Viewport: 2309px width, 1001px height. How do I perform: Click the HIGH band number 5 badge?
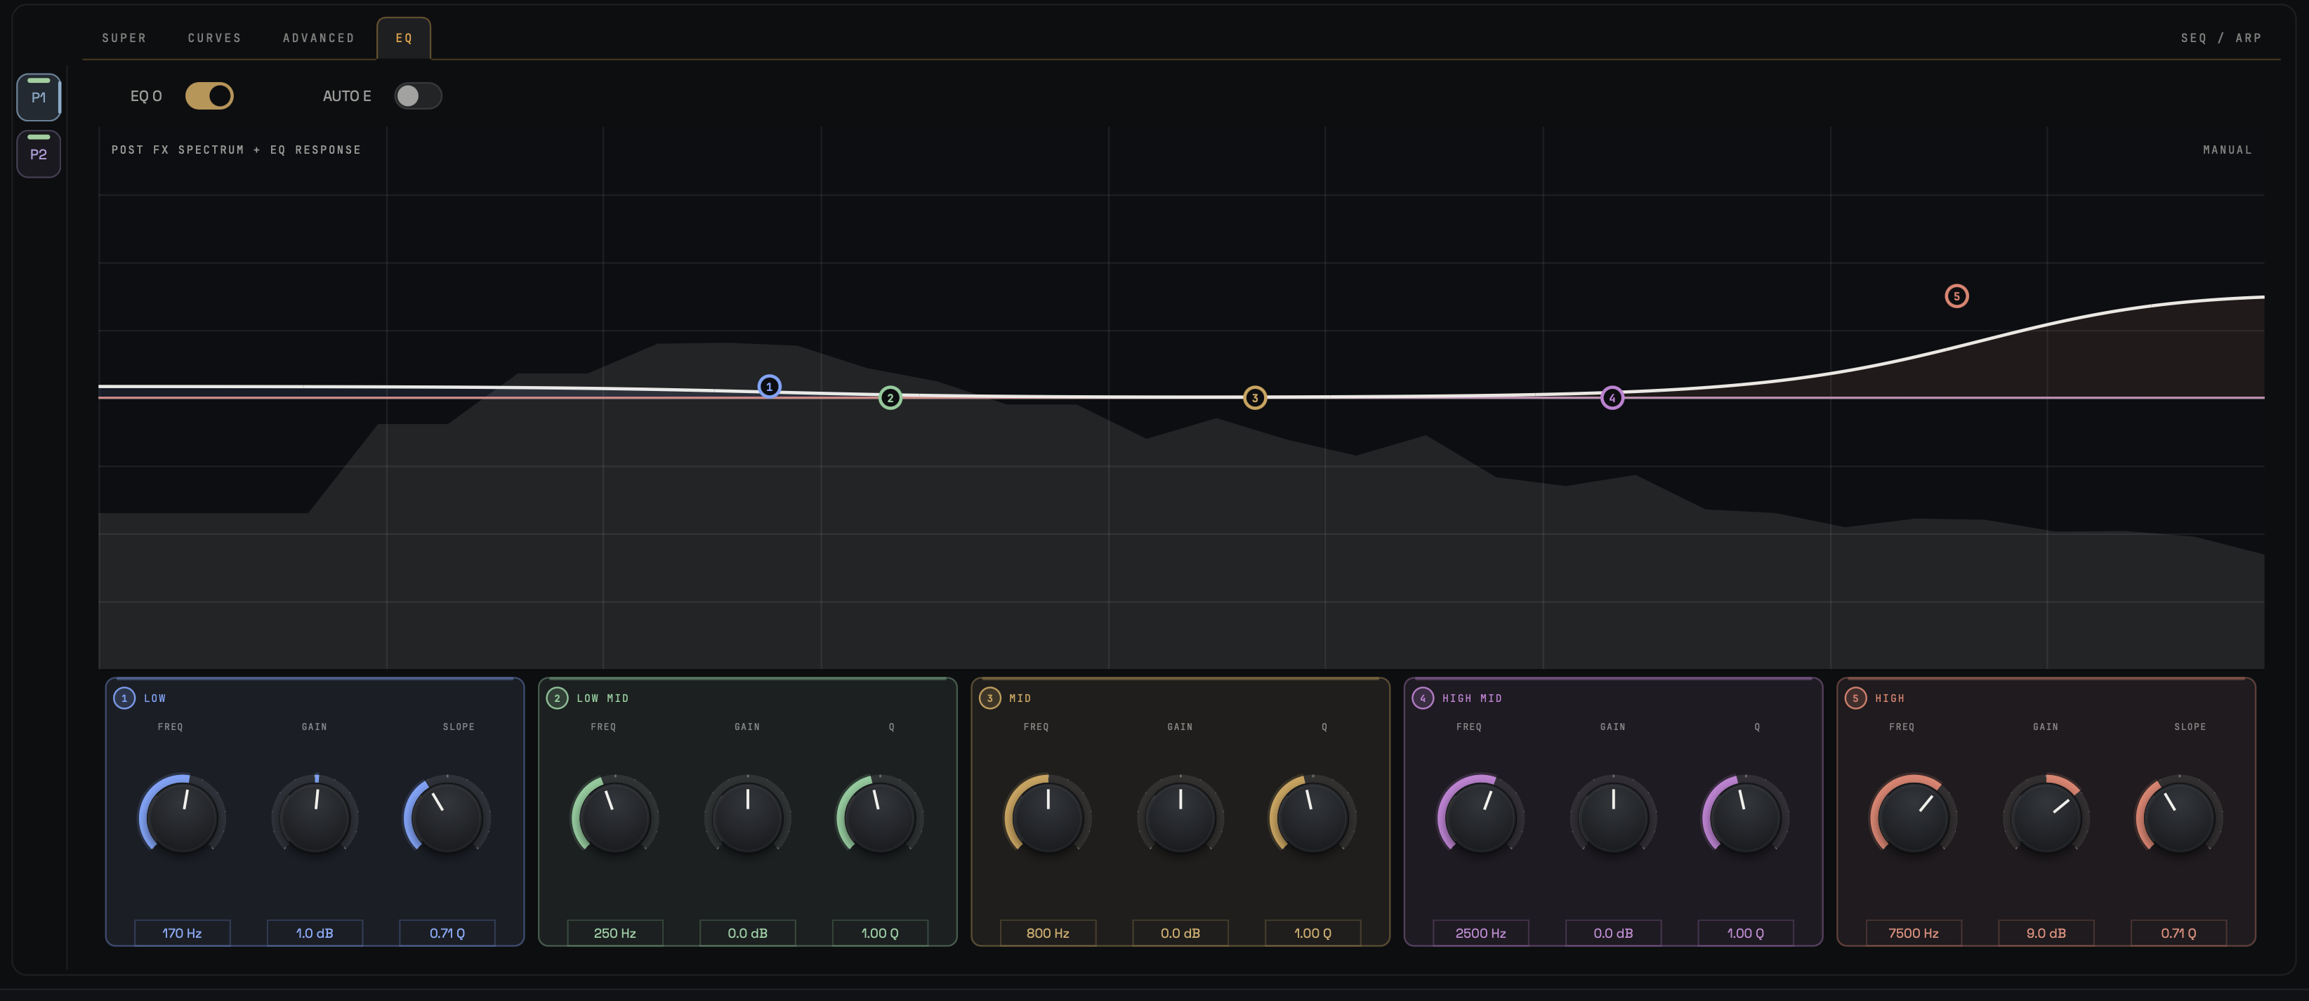[x=1855, y=698]
